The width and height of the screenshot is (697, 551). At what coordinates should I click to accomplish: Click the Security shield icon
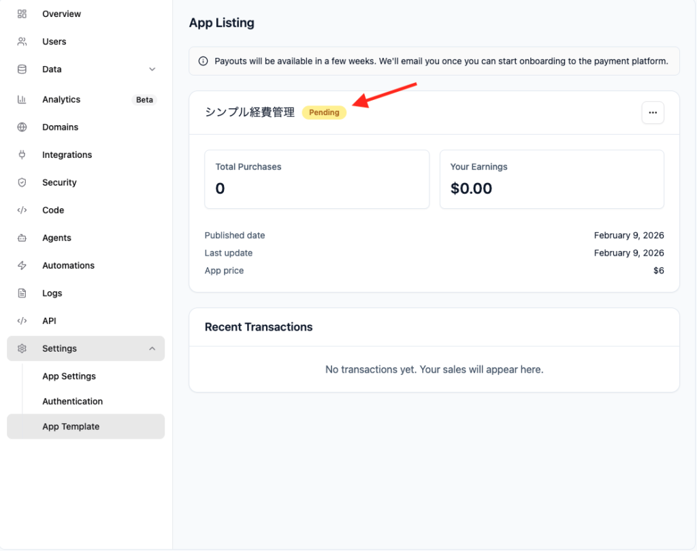point(22,182)
